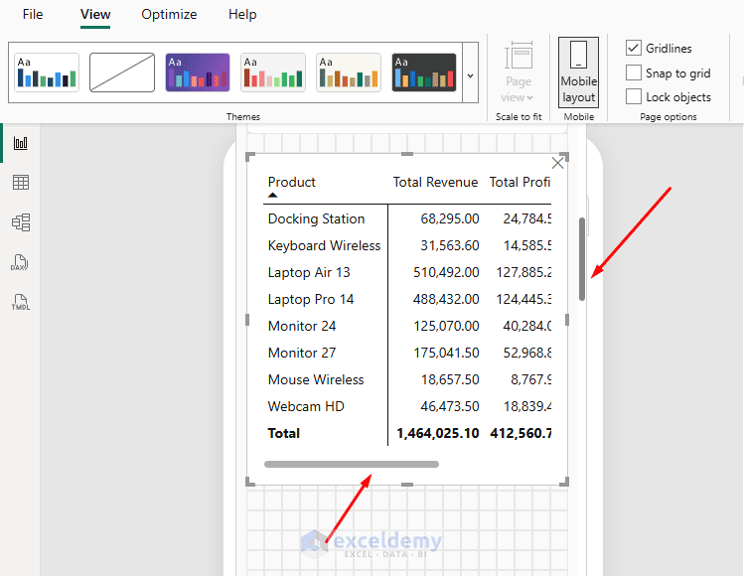744x576 pixels.
Task: Click the top-left resize handle of visual
Action: [250, 157]
